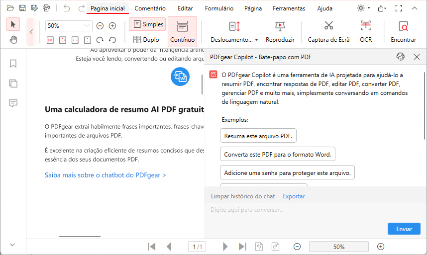Zoom in using the toolbar plus icon
Viewport: 427px width, 255px height.
pos(112,26)
